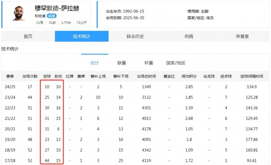
Task: Switch to the 转会历史 tab
Action: tap(135, 36)
